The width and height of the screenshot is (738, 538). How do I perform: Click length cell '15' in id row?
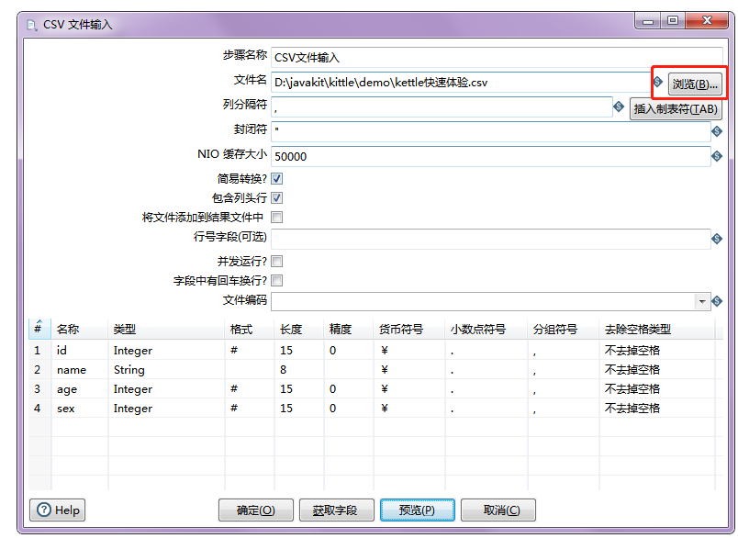click(299, 350)
